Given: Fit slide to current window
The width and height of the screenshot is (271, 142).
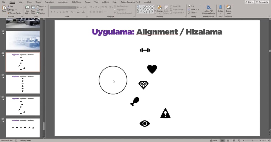Looking at the screenshot, I should 269,141.
